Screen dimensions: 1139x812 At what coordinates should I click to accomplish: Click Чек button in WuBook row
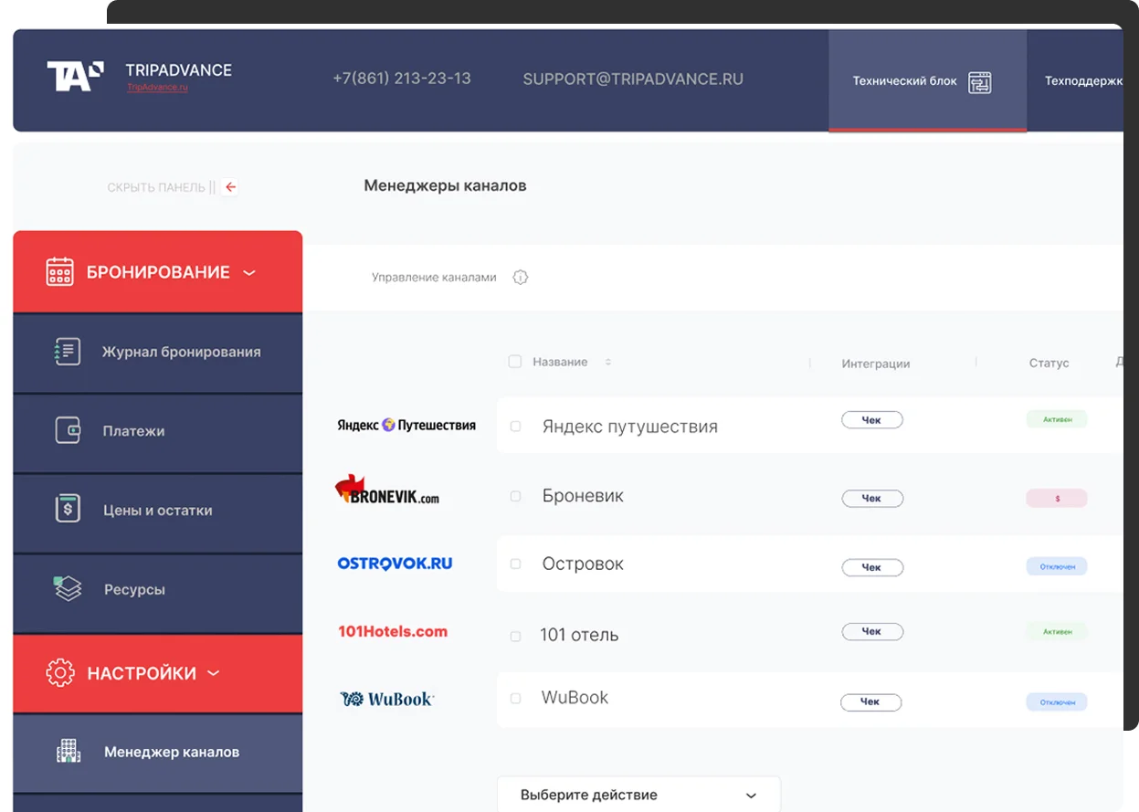(x=870, y=701)
